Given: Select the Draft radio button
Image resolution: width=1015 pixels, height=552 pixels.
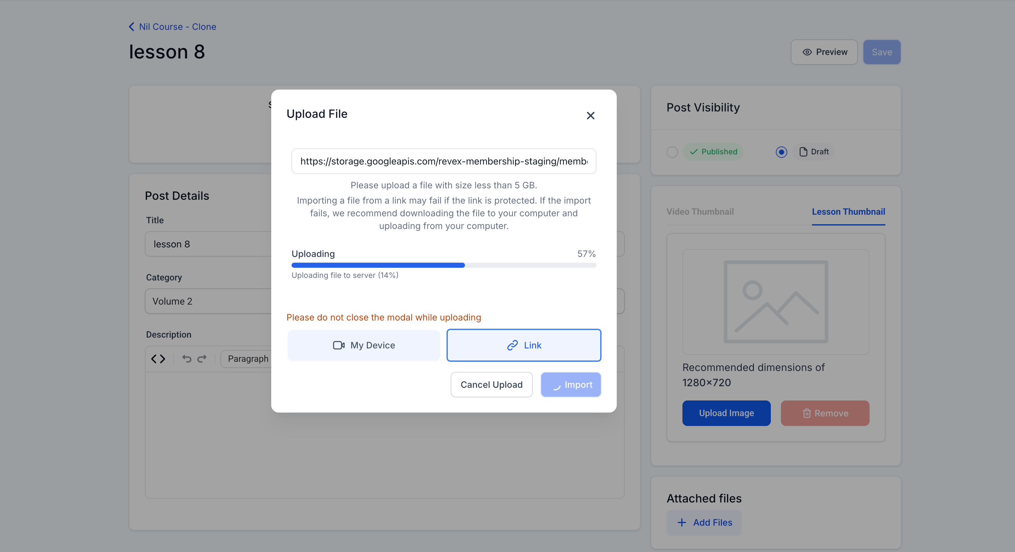Looking at the screenshot, I should tap(781, 152).
